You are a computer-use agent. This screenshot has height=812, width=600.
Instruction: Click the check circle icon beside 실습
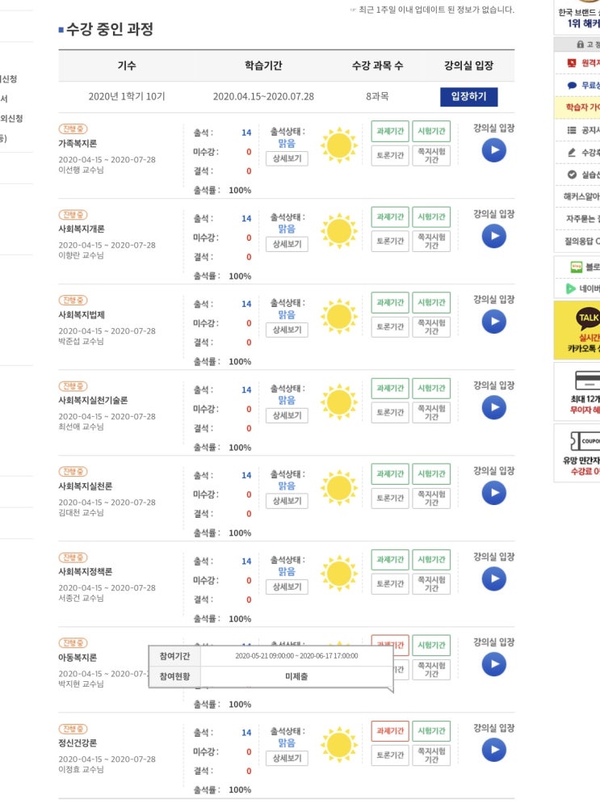pyautogui.click(x=572, y=175)
